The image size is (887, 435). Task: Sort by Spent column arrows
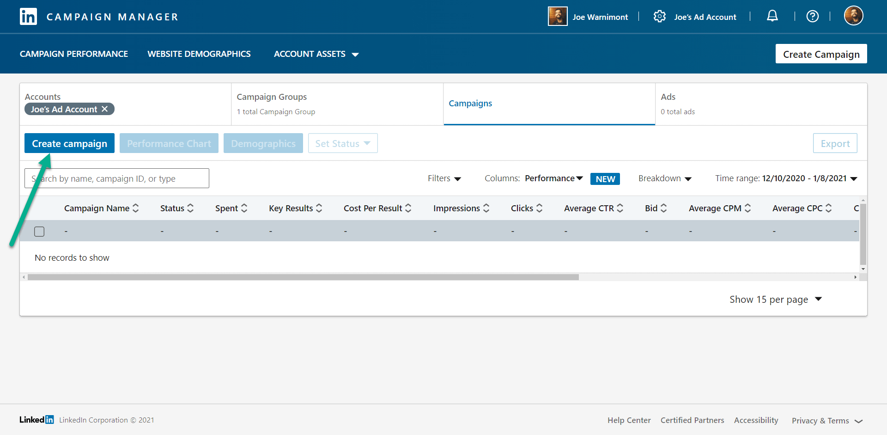pos(244,208)
